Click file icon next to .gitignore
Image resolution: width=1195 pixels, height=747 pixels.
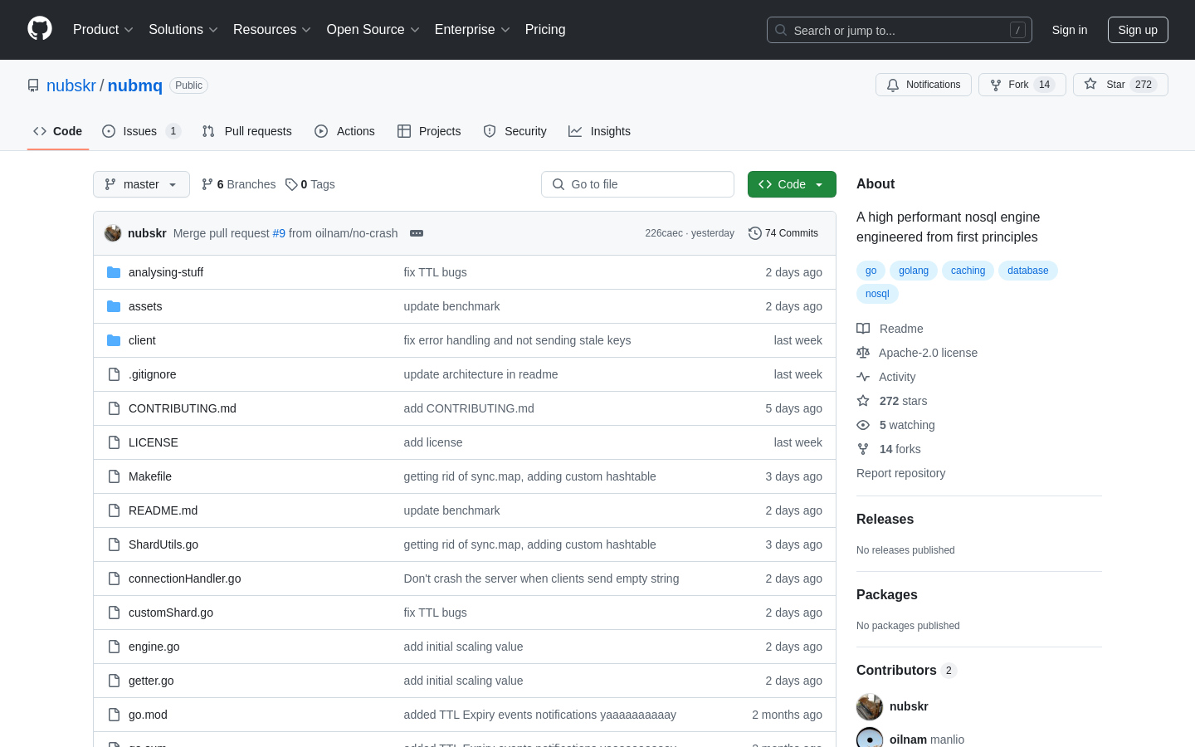[x=114, y=374]
